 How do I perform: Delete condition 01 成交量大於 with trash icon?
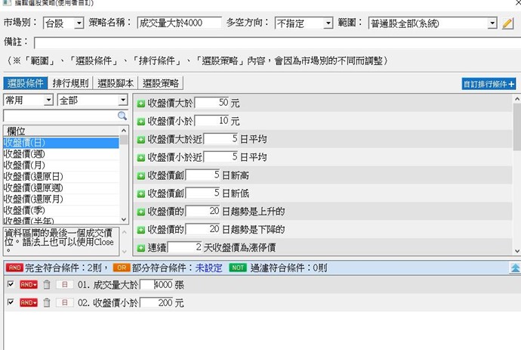click(x=46, y=285)
